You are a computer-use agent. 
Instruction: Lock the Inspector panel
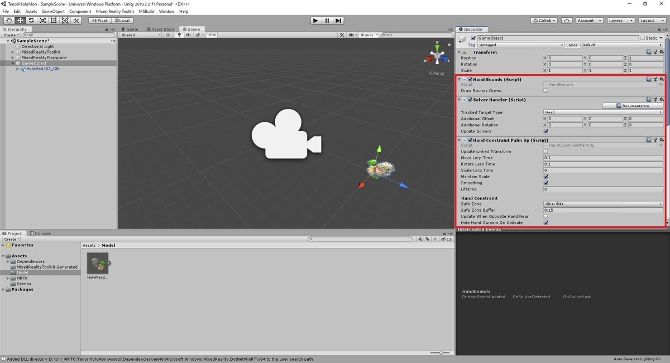click(659, 29)
